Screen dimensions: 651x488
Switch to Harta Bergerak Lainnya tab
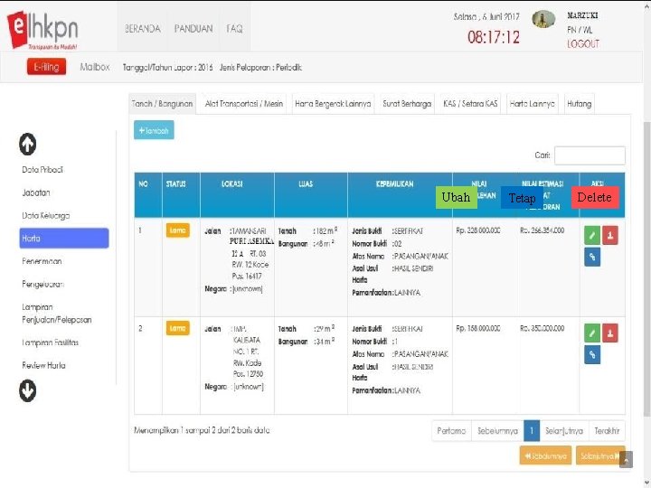coord(333,104)
